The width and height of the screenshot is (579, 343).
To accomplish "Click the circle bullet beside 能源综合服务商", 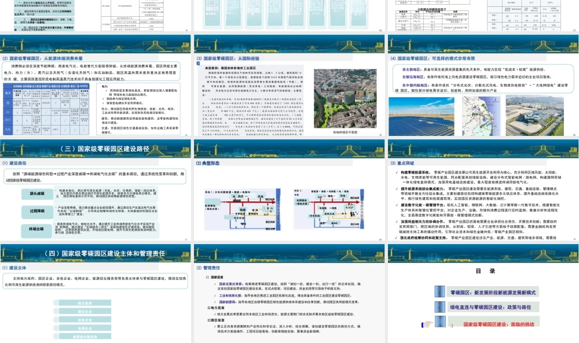I will (56, 337).
